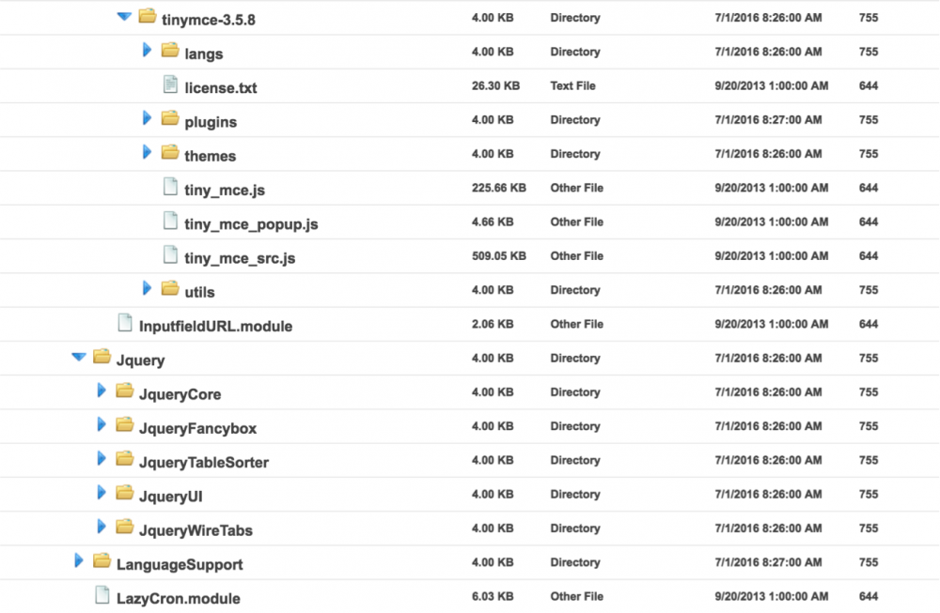
Task: Click the JqueryFancybox folder icon
Action: point(124,425)
